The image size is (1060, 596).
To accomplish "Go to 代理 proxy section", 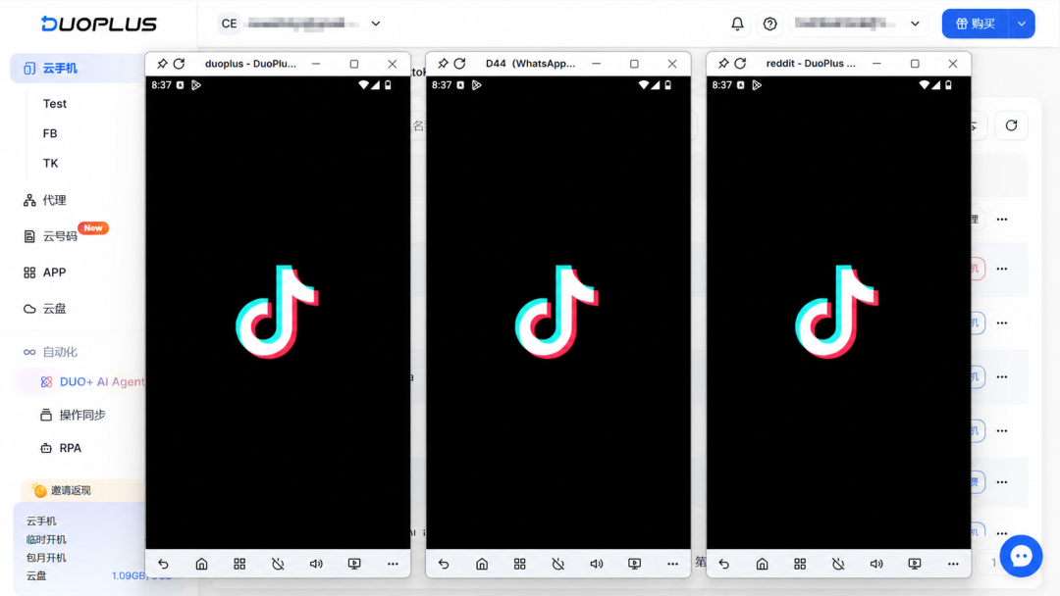I will coord(44,201).
